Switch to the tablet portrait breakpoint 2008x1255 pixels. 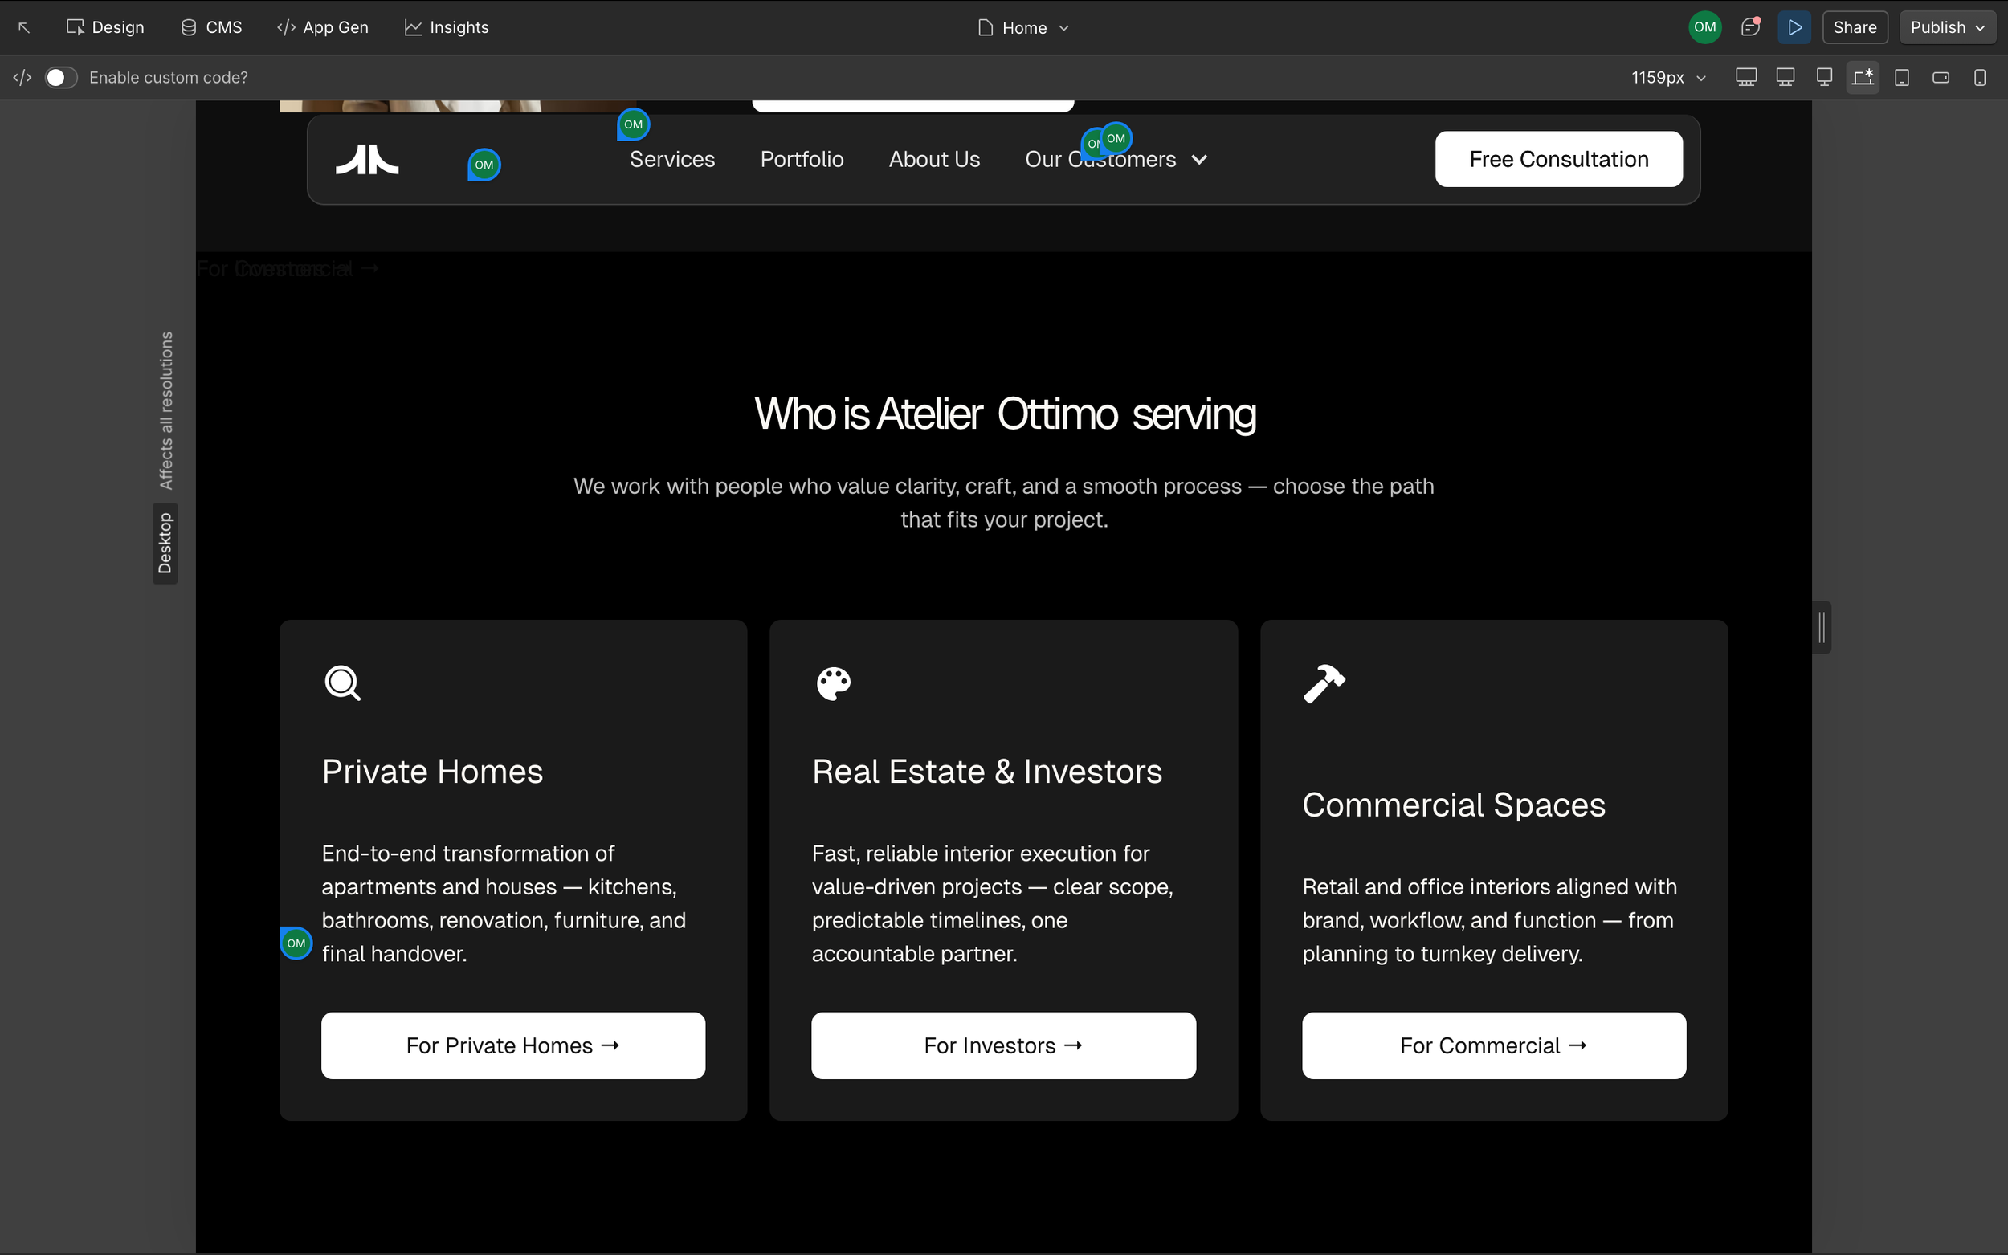[x=1902, y=77]
